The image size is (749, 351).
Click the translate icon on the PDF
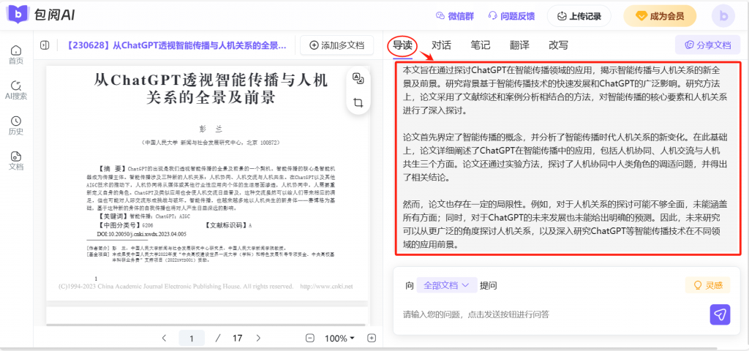click(357, 78)
